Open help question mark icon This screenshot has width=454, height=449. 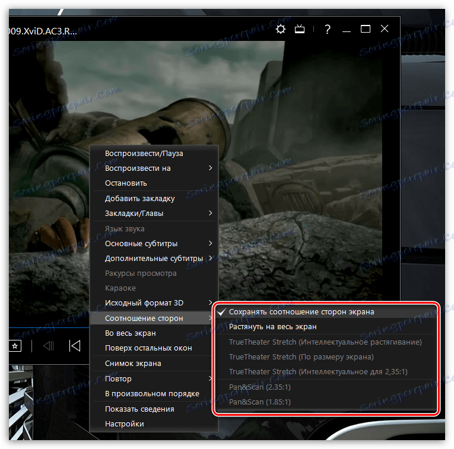pyautogui.click(x=327, y=29)
